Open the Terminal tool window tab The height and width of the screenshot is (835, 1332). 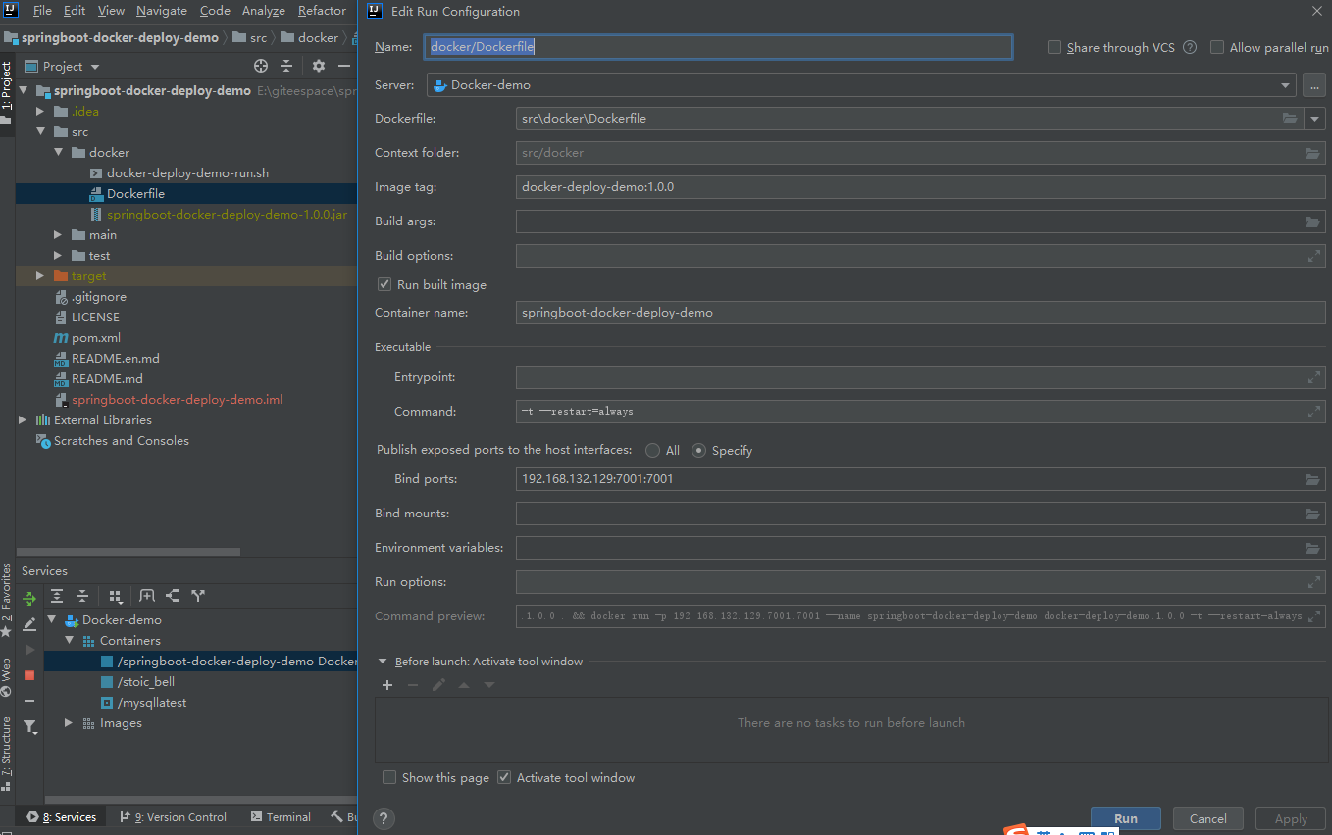(x=281, y=817)
